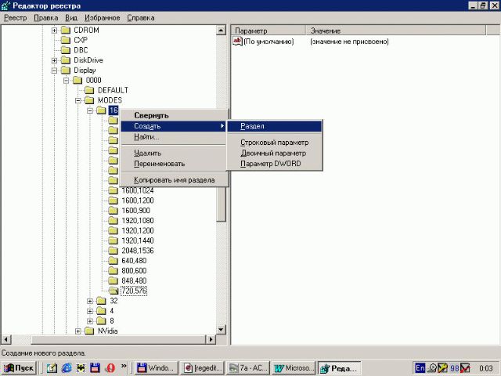Open the Вид menu
The height and width of the screenshot is (376, 501).
pos(71,18)
